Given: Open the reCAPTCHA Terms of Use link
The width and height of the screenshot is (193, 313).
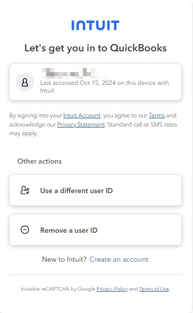Looking at the screenshot, I should click(154, 289).
